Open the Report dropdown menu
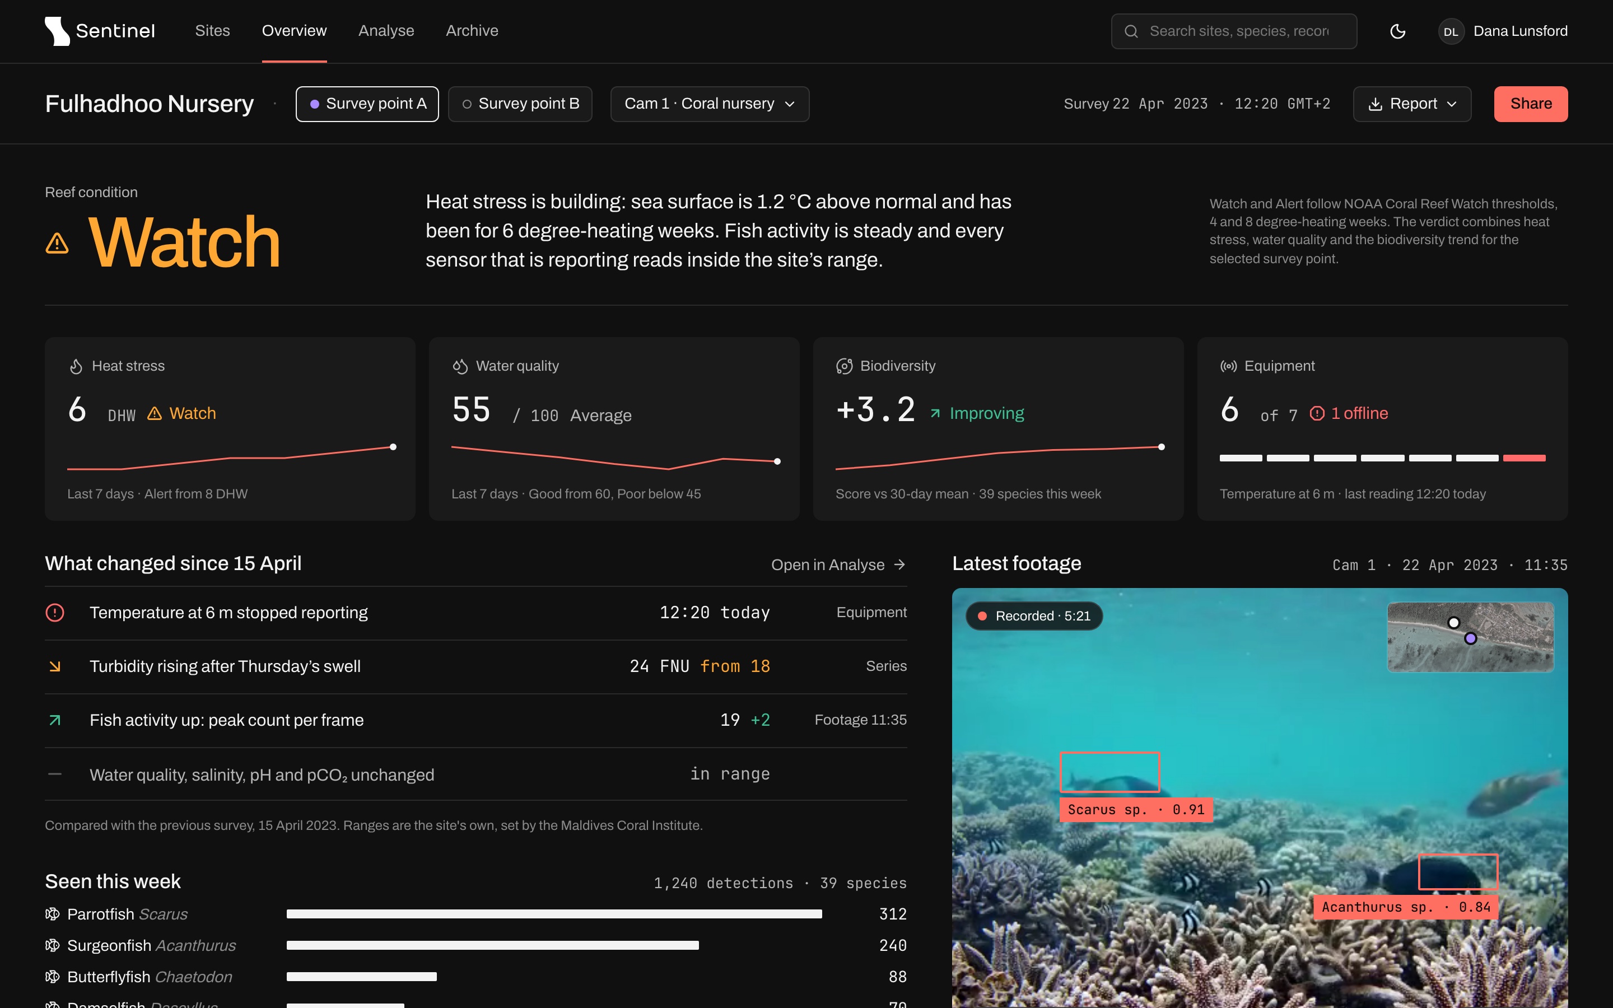The image size is (1613, 1008). point(1412,104)
